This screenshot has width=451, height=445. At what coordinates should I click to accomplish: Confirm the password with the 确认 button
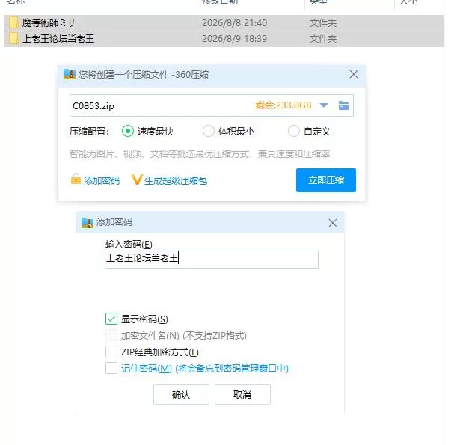click(181, 394)
